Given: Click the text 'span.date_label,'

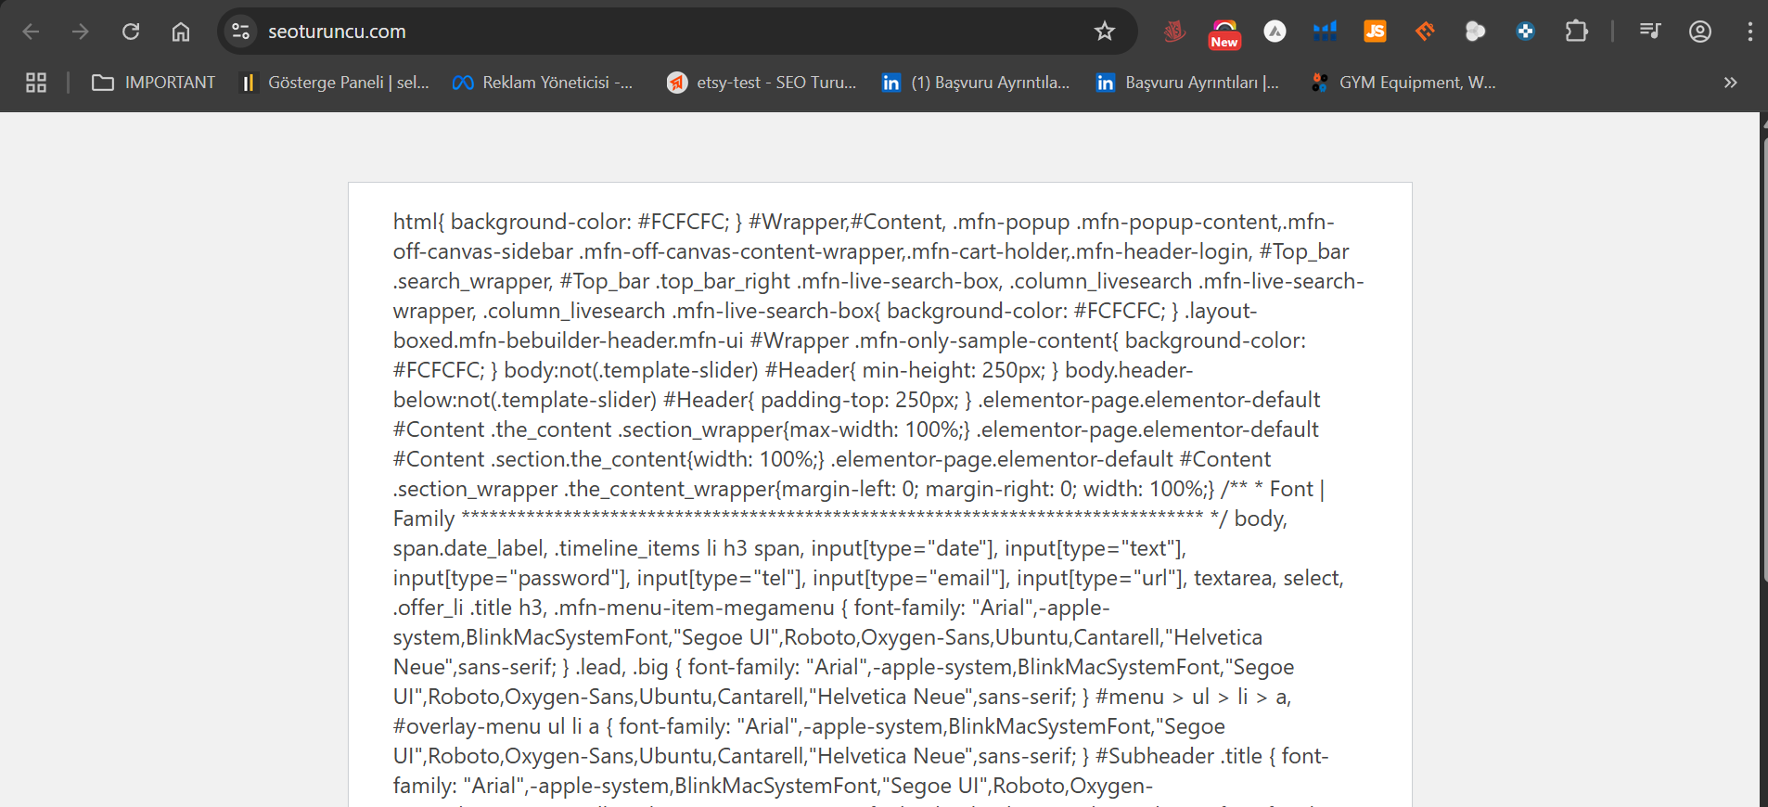Looking at the screenshot, I should point(470,548).
